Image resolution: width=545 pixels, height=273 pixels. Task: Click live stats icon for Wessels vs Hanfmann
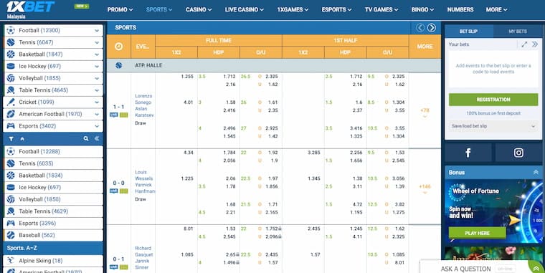pos(124,191)
